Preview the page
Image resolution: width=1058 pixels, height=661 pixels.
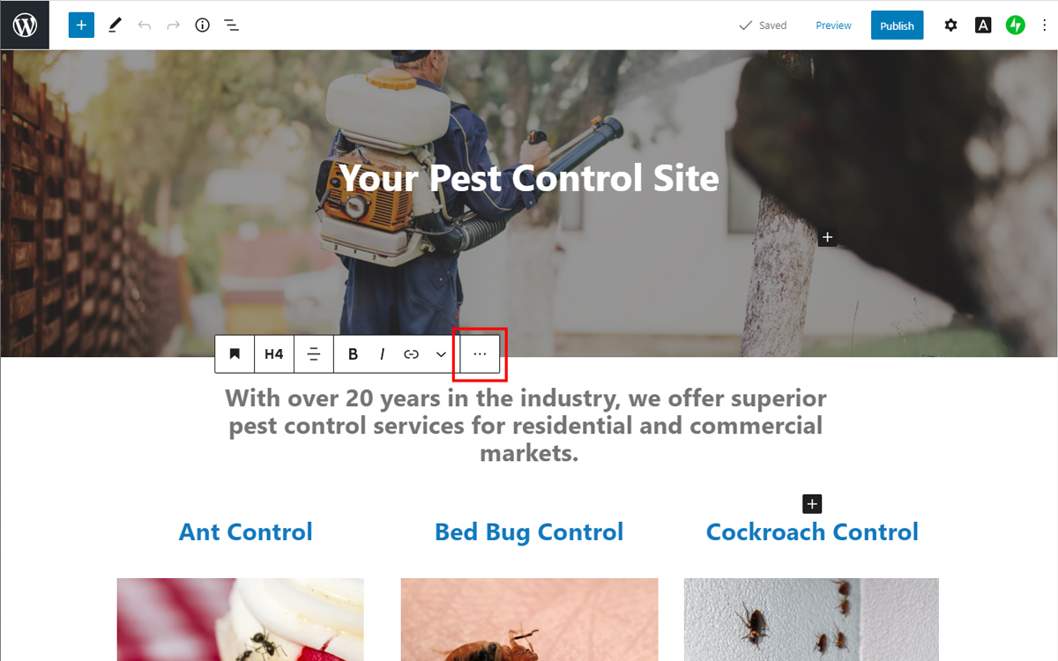coord(833,25)
